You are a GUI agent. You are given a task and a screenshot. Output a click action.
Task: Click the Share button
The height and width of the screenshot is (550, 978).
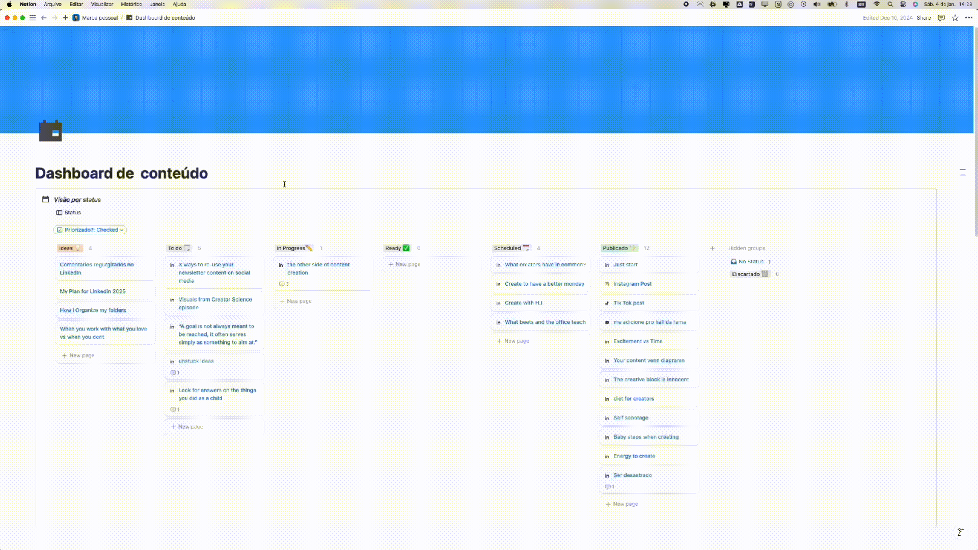coord(923,18)
